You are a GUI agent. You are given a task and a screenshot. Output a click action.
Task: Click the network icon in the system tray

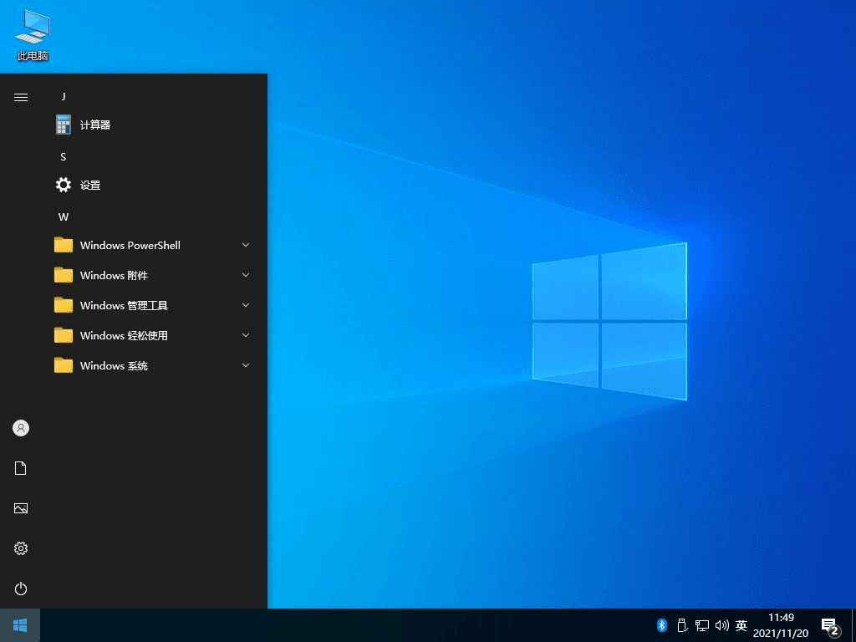coord(702,624)
